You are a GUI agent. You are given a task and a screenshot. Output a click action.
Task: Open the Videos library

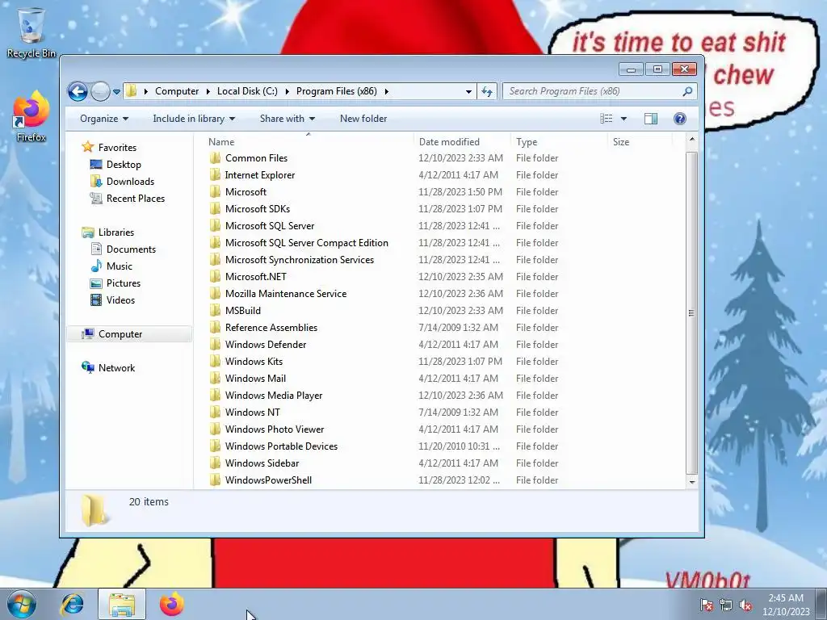[x=120, y=300]
